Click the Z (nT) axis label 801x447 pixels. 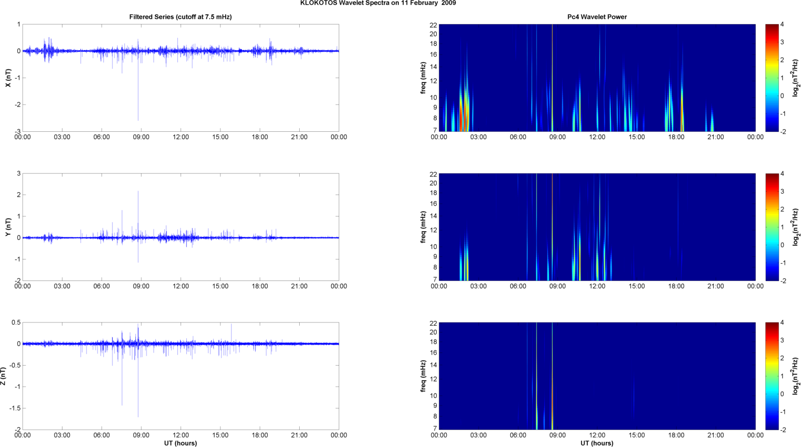tap(4, 376)
